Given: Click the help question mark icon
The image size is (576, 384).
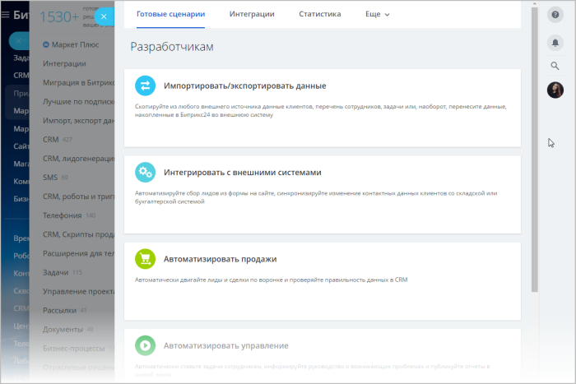Looking at the screenshot, I should tap(555, 15).
